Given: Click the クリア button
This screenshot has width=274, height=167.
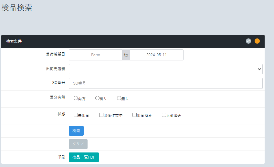Looking at the screenshot, I should coord(78,144).
